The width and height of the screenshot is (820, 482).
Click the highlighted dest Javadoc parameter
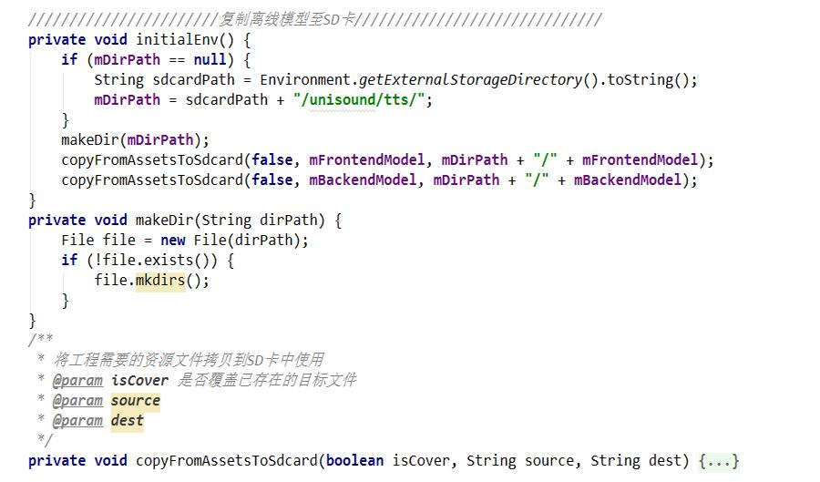[128, 420]
